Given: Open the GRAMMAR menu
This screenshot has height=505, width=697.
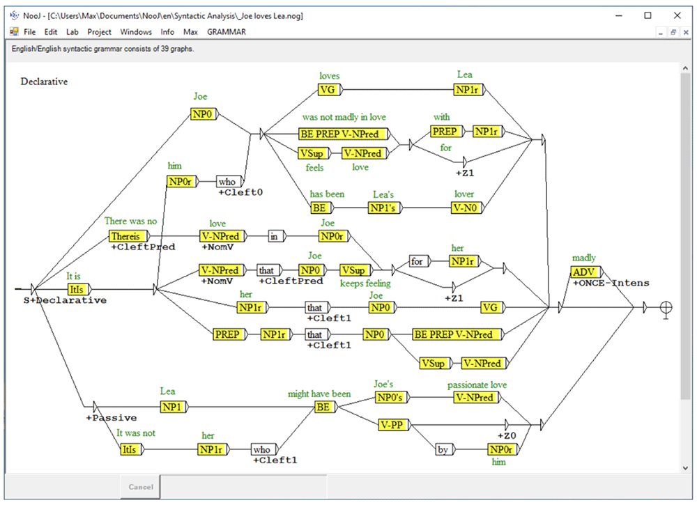Looking at the screenshot, I should click(227, 32).
